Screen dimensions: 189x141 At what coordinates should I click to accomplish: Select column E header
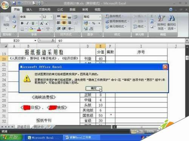pyautogui.click(x=101, y=46)
